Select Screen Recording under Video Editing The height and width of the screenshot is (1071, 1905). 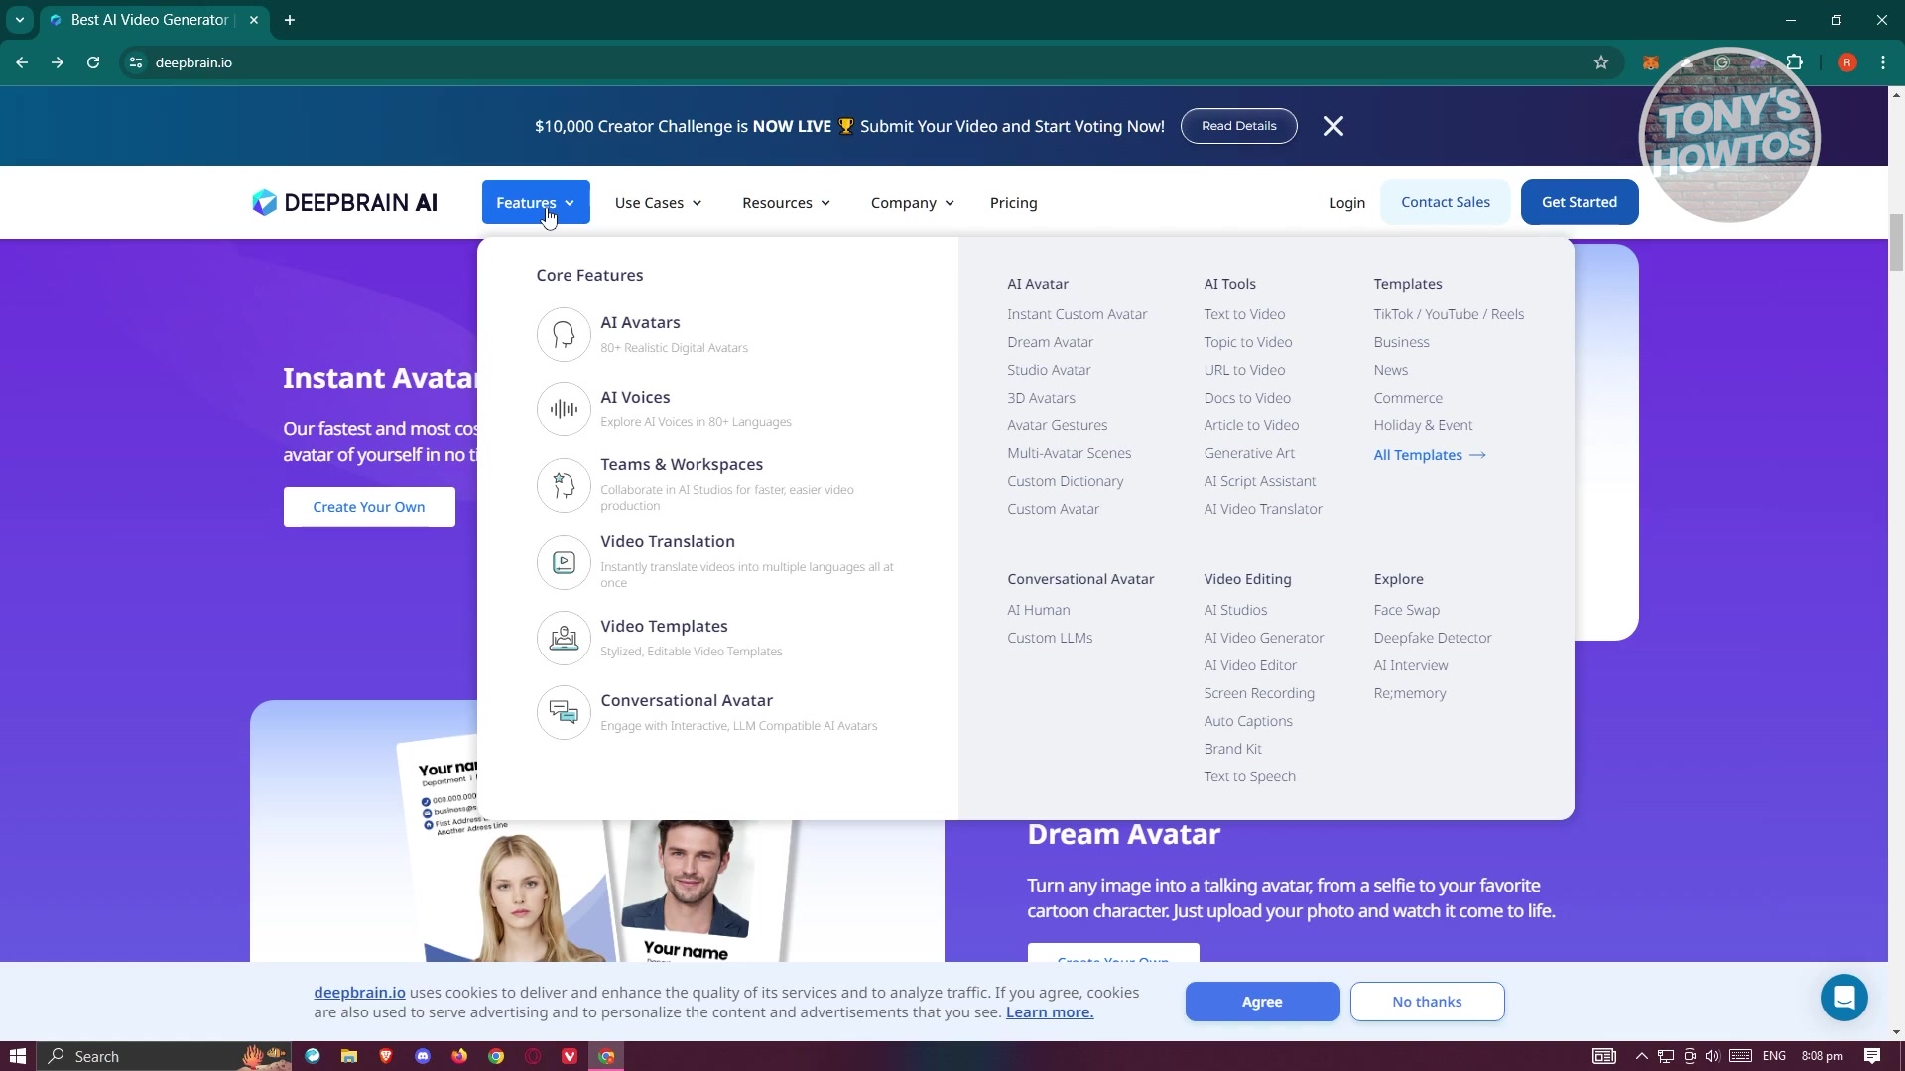click(1259, 693)
